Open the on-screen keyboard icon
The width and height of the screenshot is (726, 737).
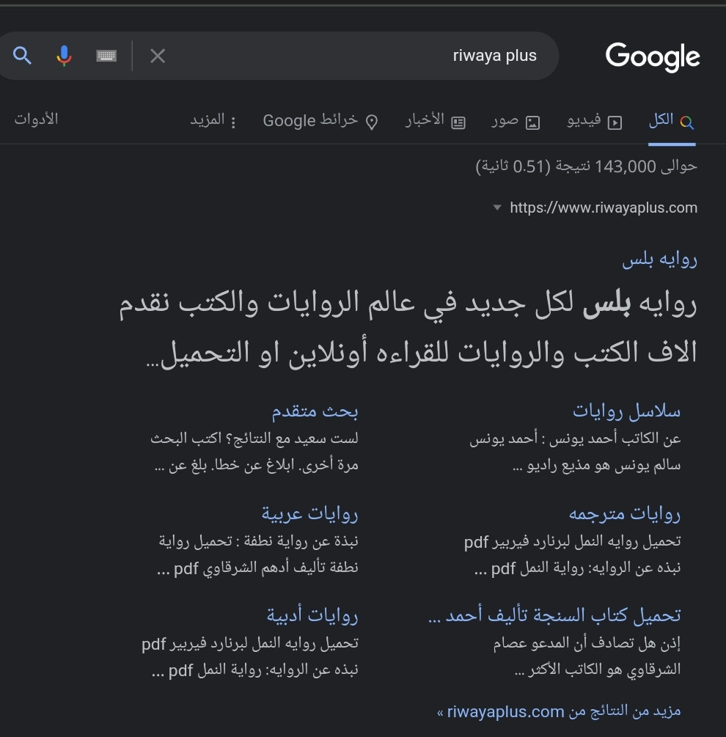coord(106,55)
